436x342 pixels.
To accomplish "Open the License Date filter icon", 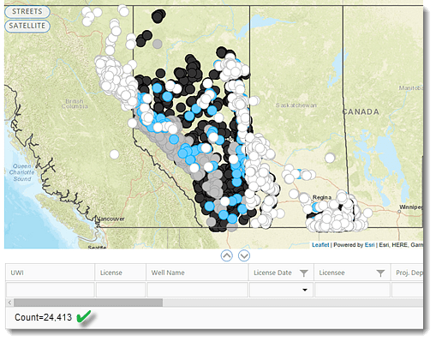I will pos(304,273).
